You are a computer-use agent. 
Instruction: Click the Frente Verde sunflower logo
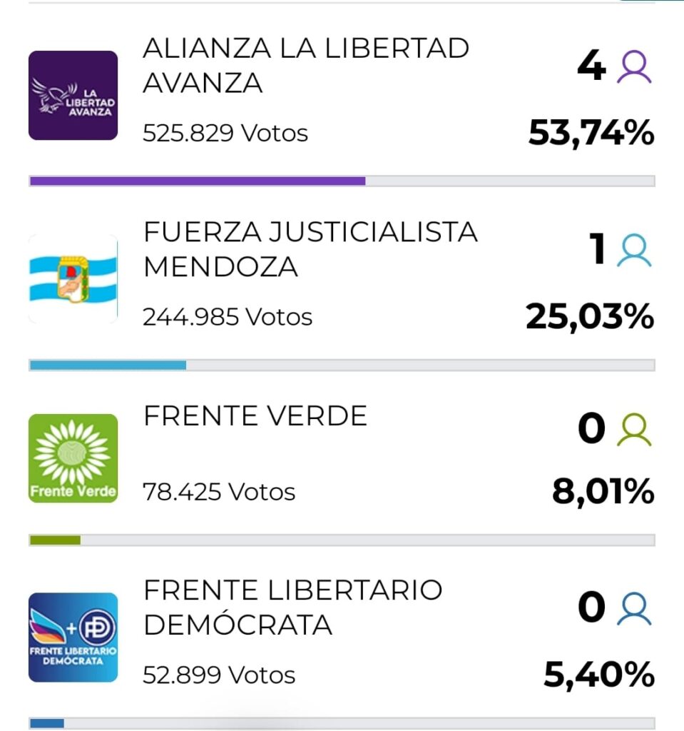(x=73, y=458)
